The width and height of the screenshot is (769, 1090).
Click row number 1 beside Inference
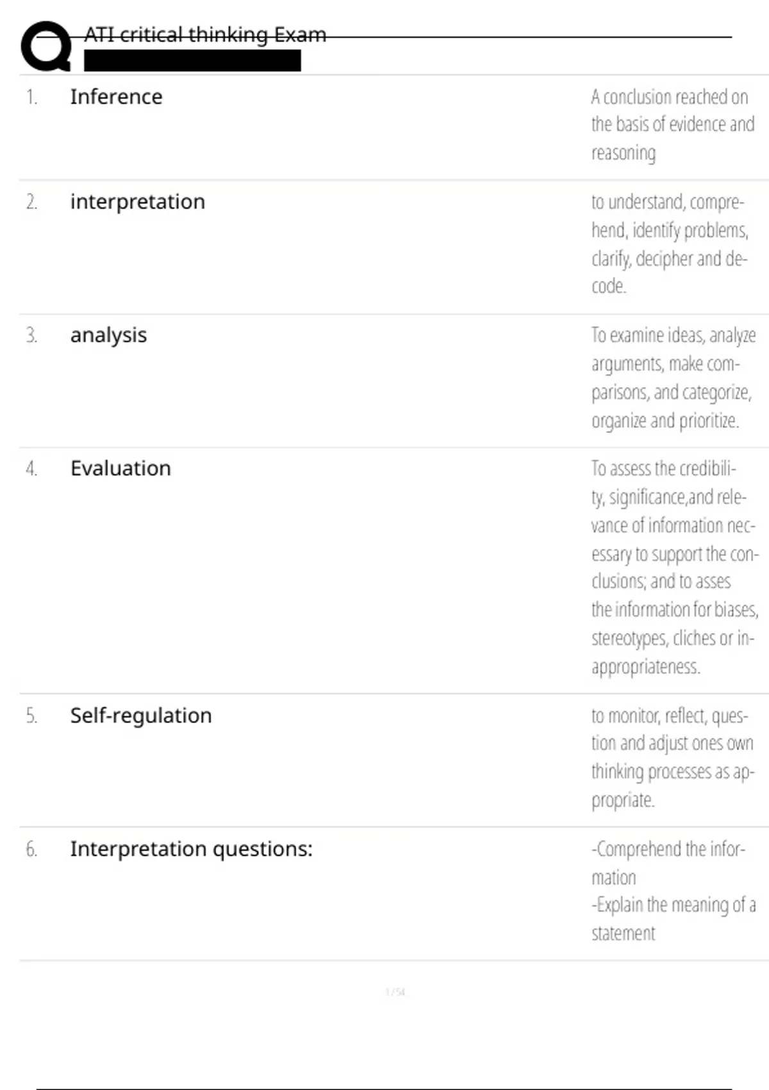(31, 97)
